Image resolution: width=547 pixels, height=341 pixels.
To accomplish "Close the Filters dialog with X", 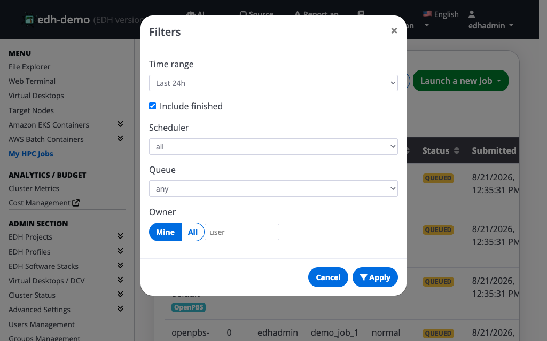I will coord(394,30).
